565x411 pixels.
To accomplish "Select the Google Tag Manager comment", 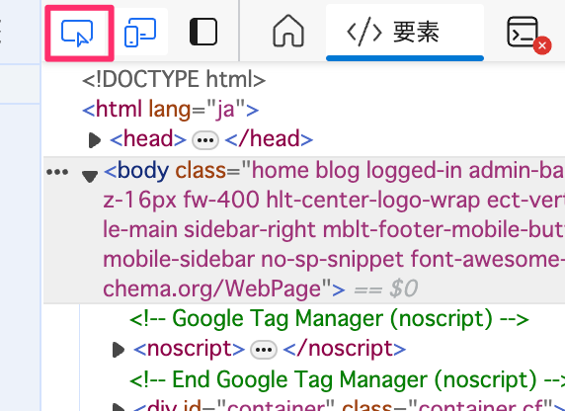I will pyautogui.click(x=329, y=319).
